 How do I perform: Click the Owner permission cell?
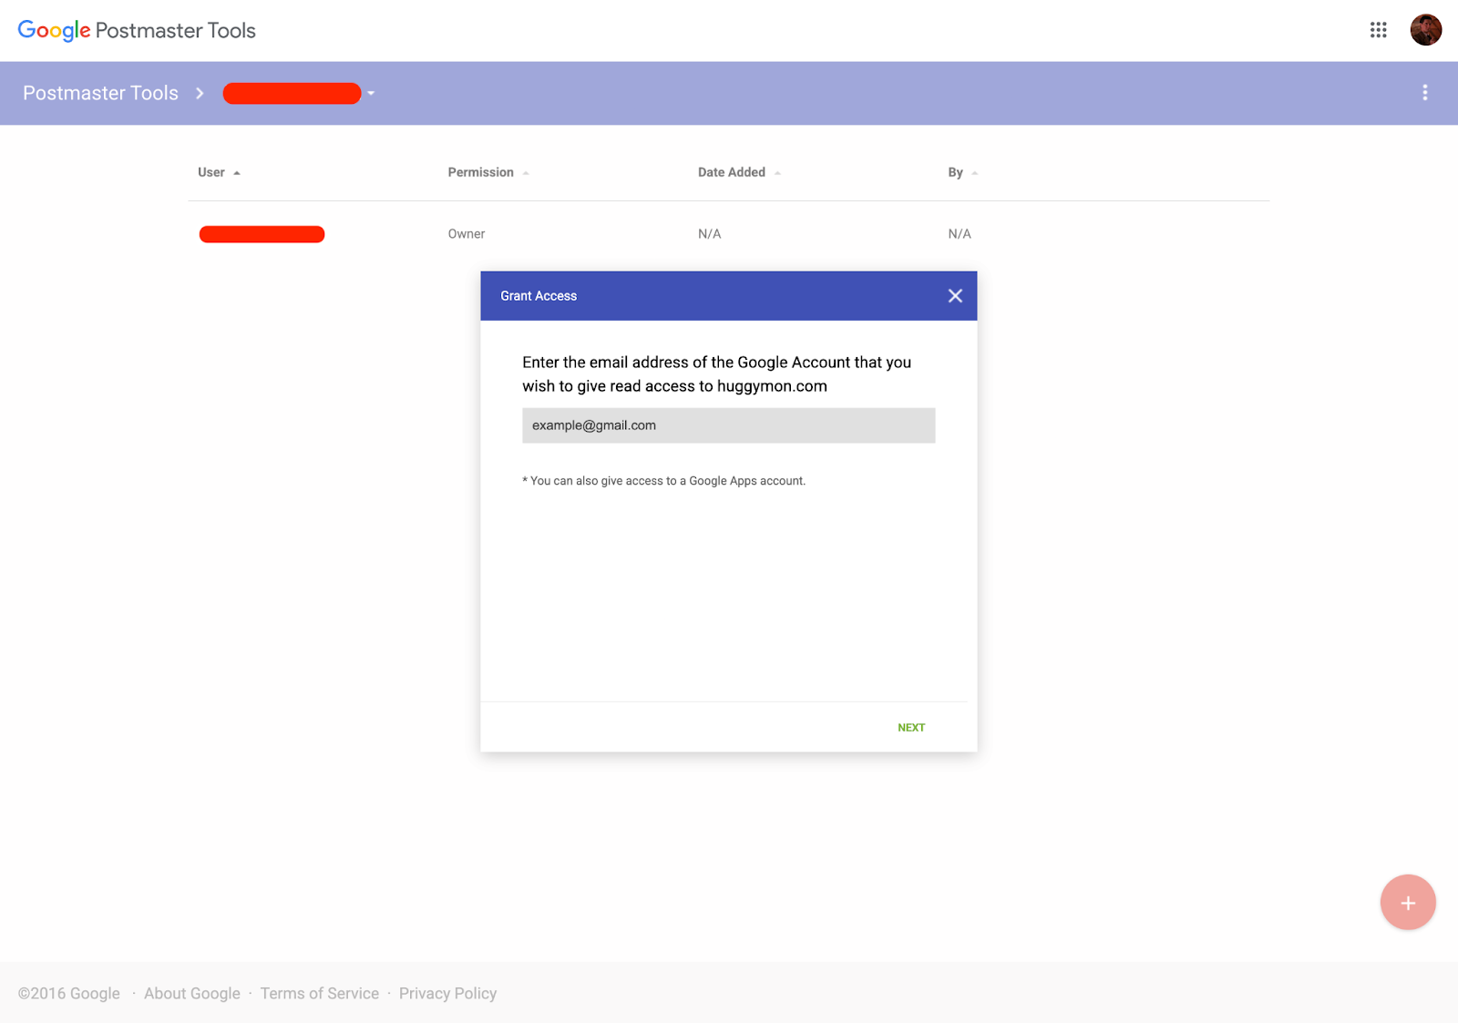pos(467,234)
